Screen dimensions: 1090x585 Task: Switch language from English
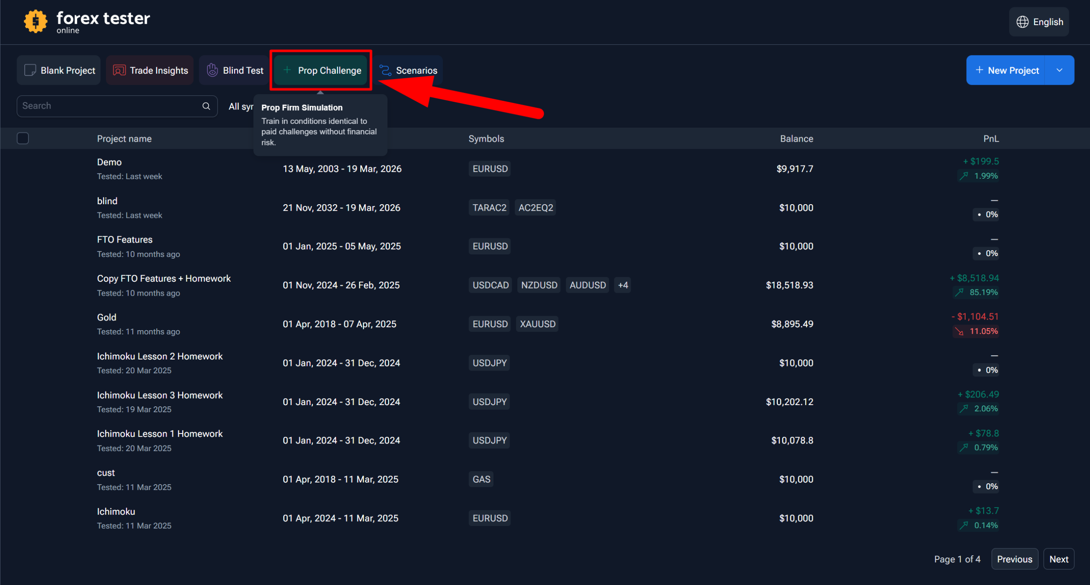pyautogui.click(x=1039, y=22)
